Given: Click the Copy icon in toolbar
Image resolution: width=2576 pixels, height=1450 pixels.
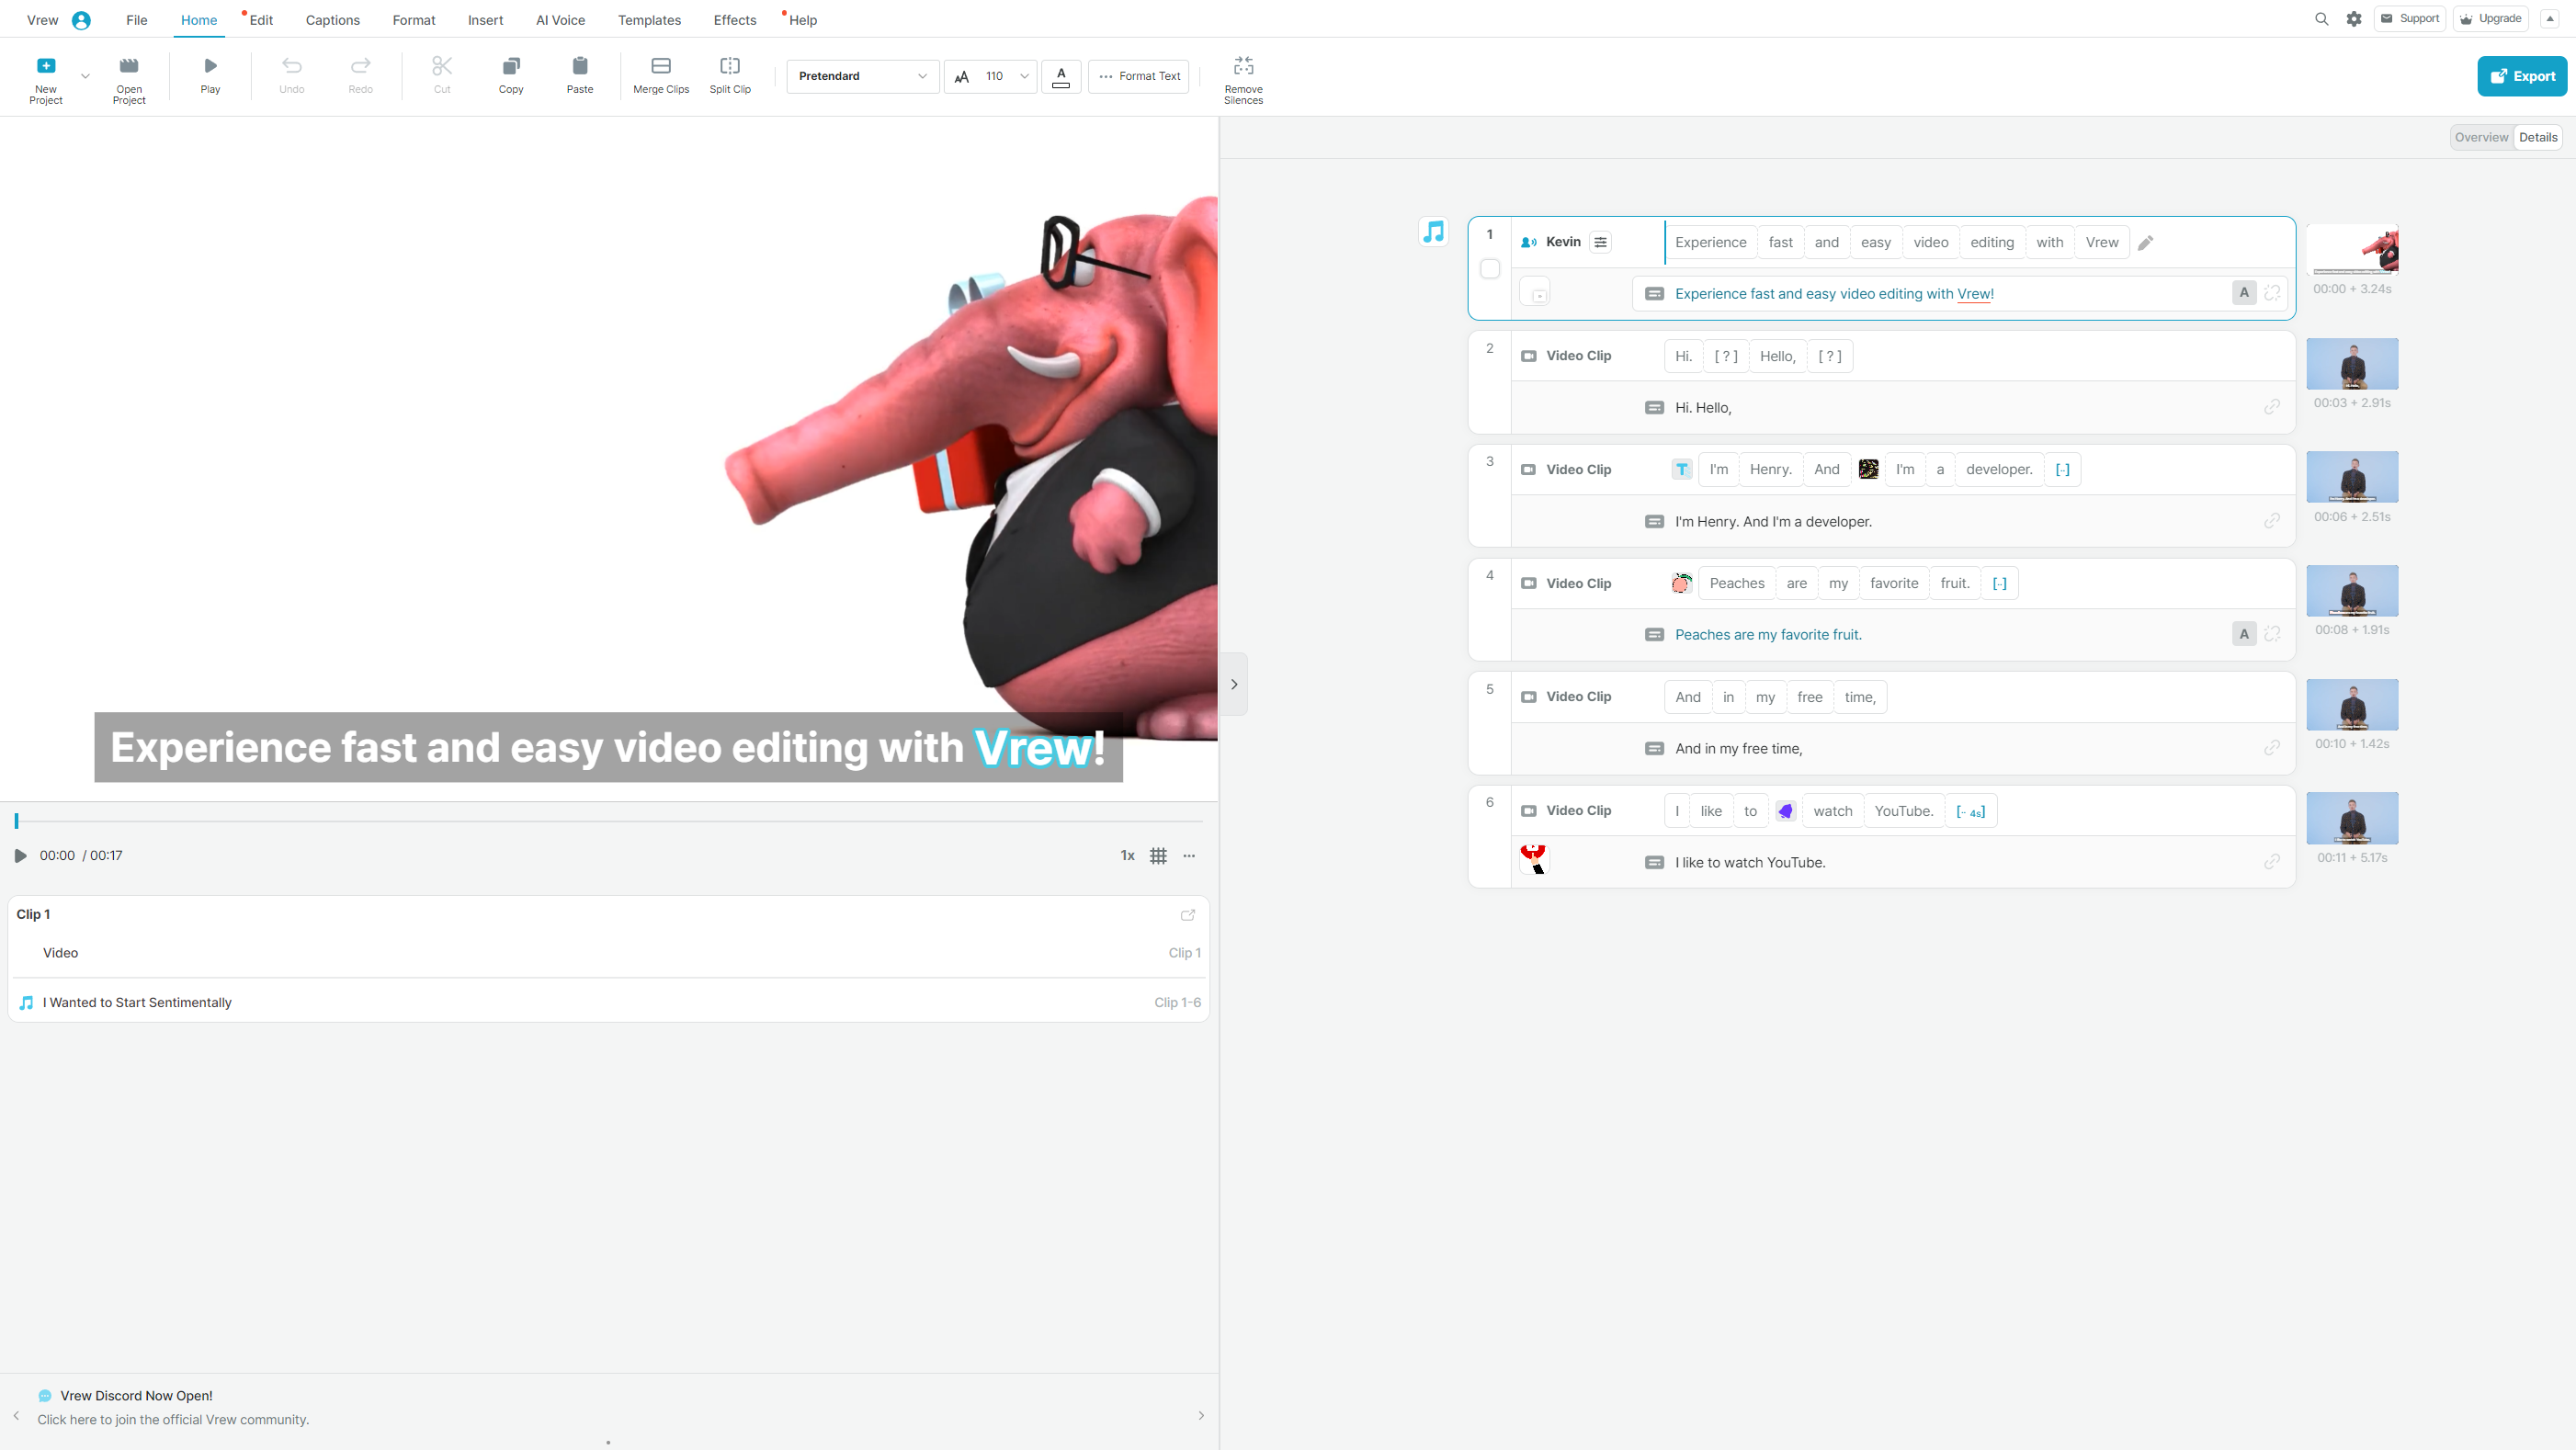Looking at the screenshot, I should coord(511,66).
